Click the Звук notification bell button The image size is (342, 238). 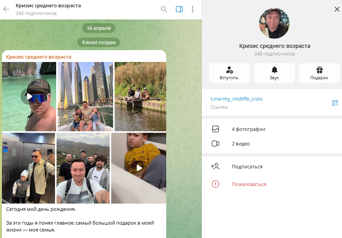(274, 73)
